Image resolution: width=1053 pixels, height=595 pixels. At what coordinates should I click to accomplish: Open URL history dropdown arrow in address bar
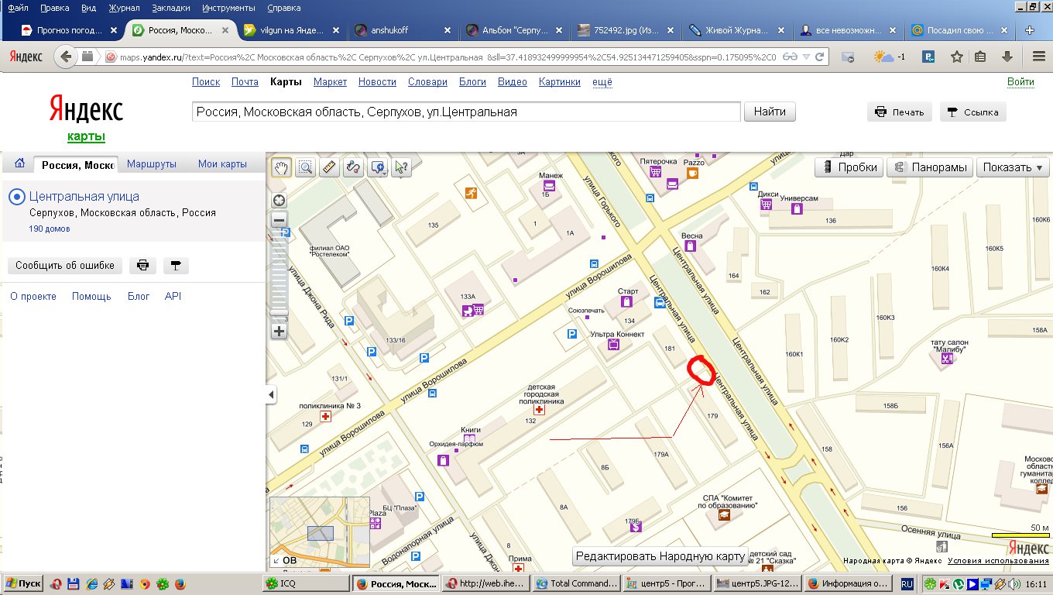(x=807, y=57)
